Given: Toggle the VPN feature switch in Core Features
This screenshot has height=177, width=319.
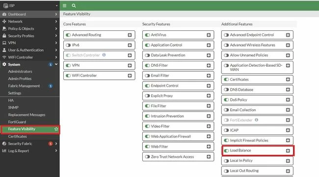Looking at the screenshot, I should click(68, 65).
